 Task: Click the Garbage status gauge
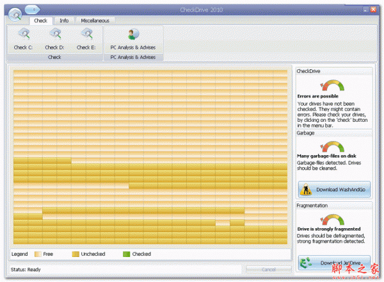click(x=332, y=146)
